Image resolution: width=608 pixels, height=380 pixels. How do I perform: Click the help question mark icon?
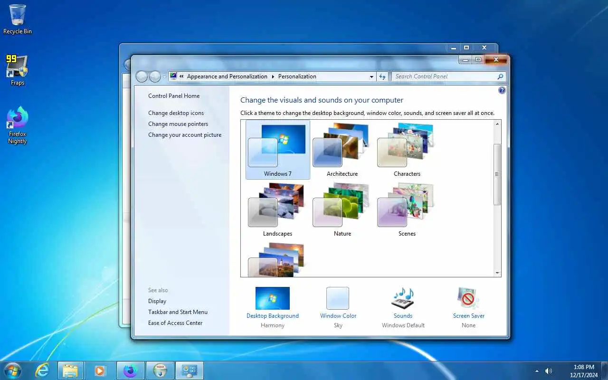point(502,90)
